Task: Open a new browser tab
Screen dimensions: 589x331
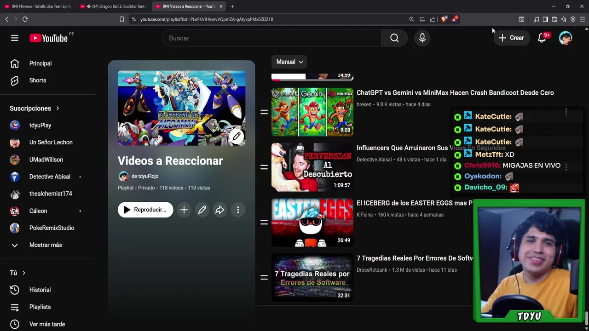Action: (232, 6)
